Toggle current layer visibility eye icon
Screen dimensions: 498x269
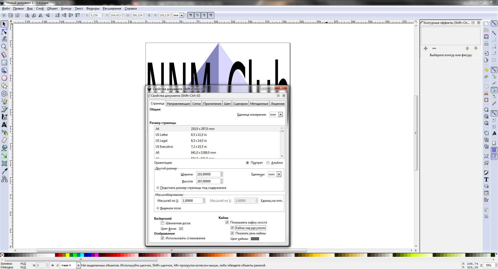(x=53, y=265)
